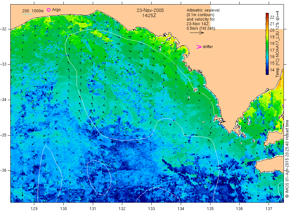Click the '(0.1m contours)' caption line
This screenshot has width=291, height=213.
tap(200, 15)
